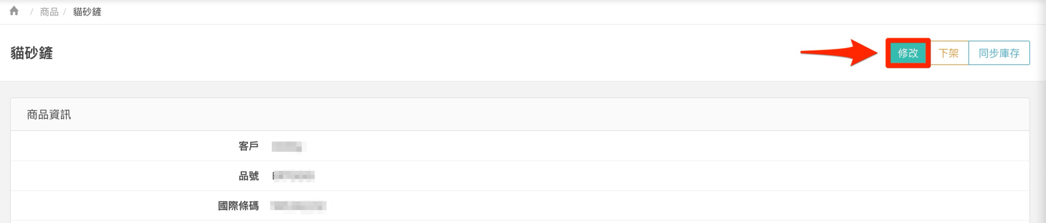
Task: Click empty space right of 客戶 value
Action: [x=599, y=146]
